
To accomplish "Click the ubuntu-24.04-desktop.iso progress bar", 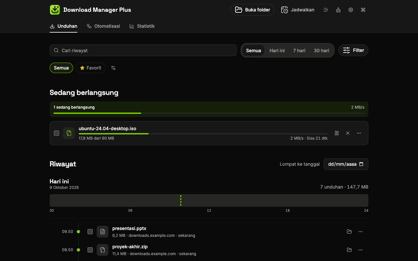I will 203,134.
